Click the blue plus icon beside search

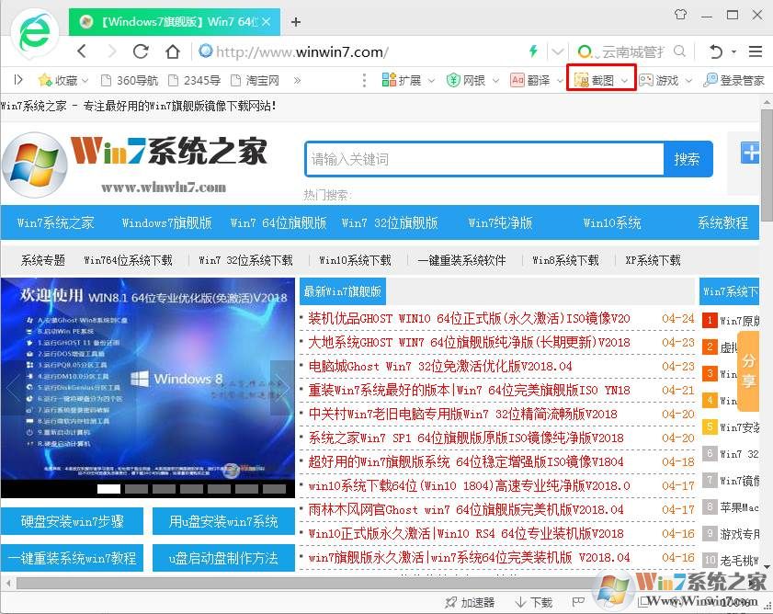[x=750, y=153]
